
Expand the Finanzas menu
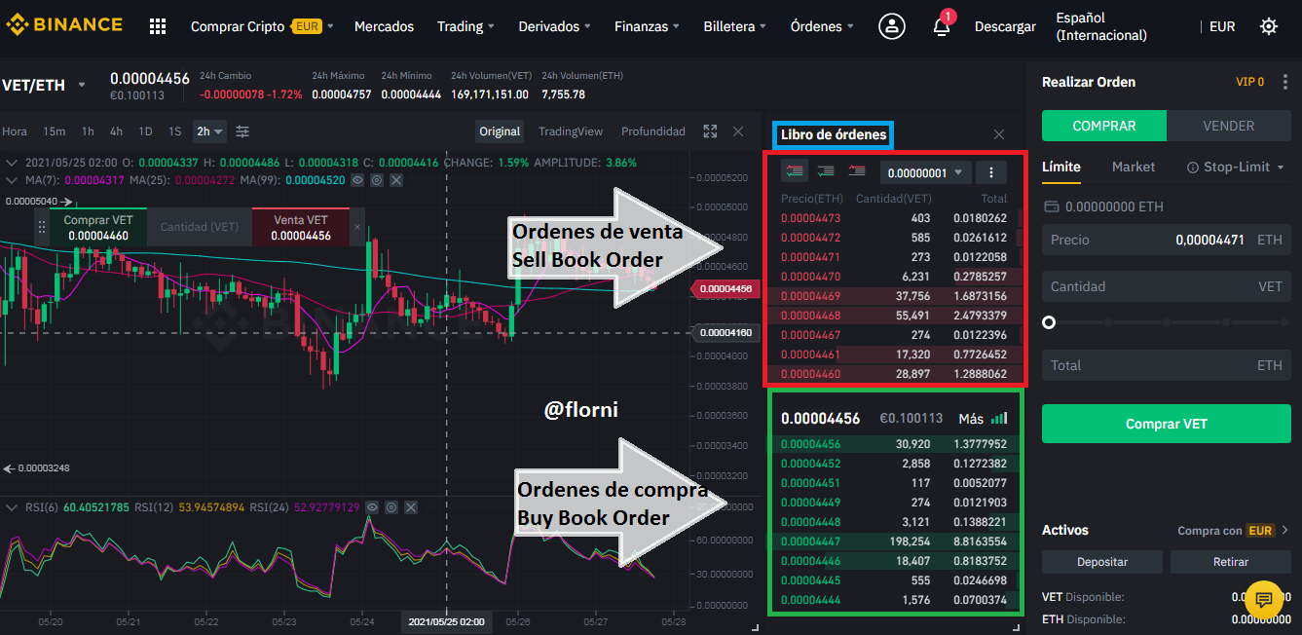[x=647, y=26]
